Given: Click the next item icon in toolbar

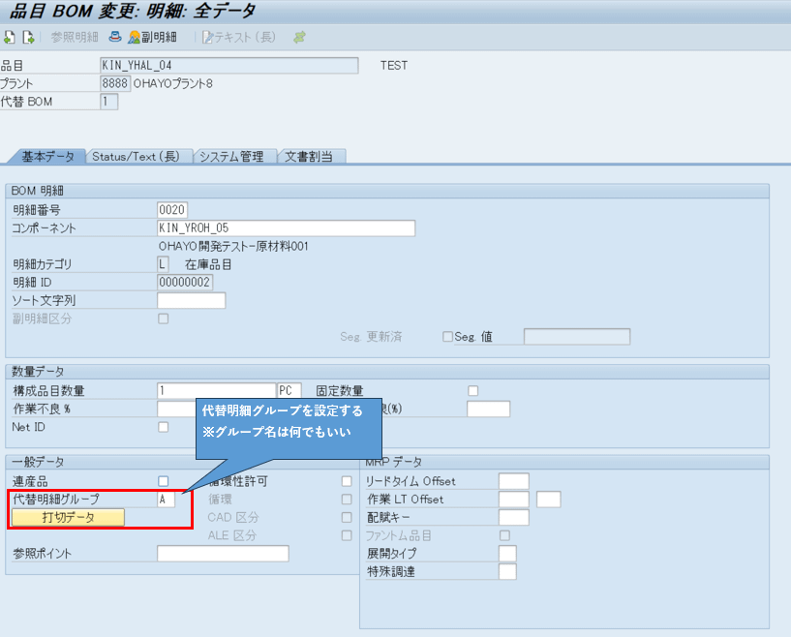Looking at the screenshot, I should pyautogui.click(x=29, y=38).
